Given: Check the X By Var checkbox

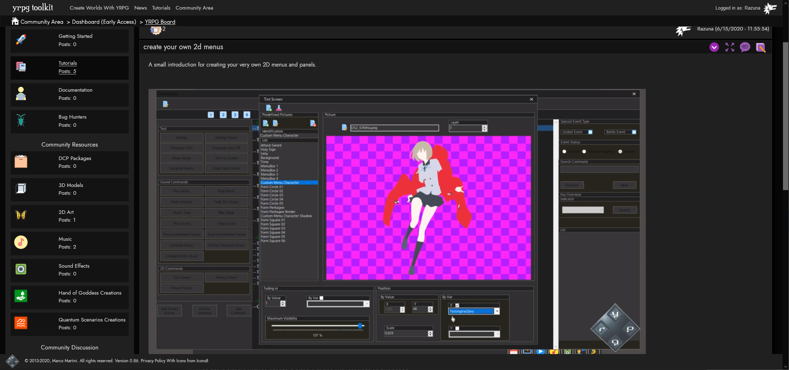Looking at the screenshot, I should [x=457, y=305].
